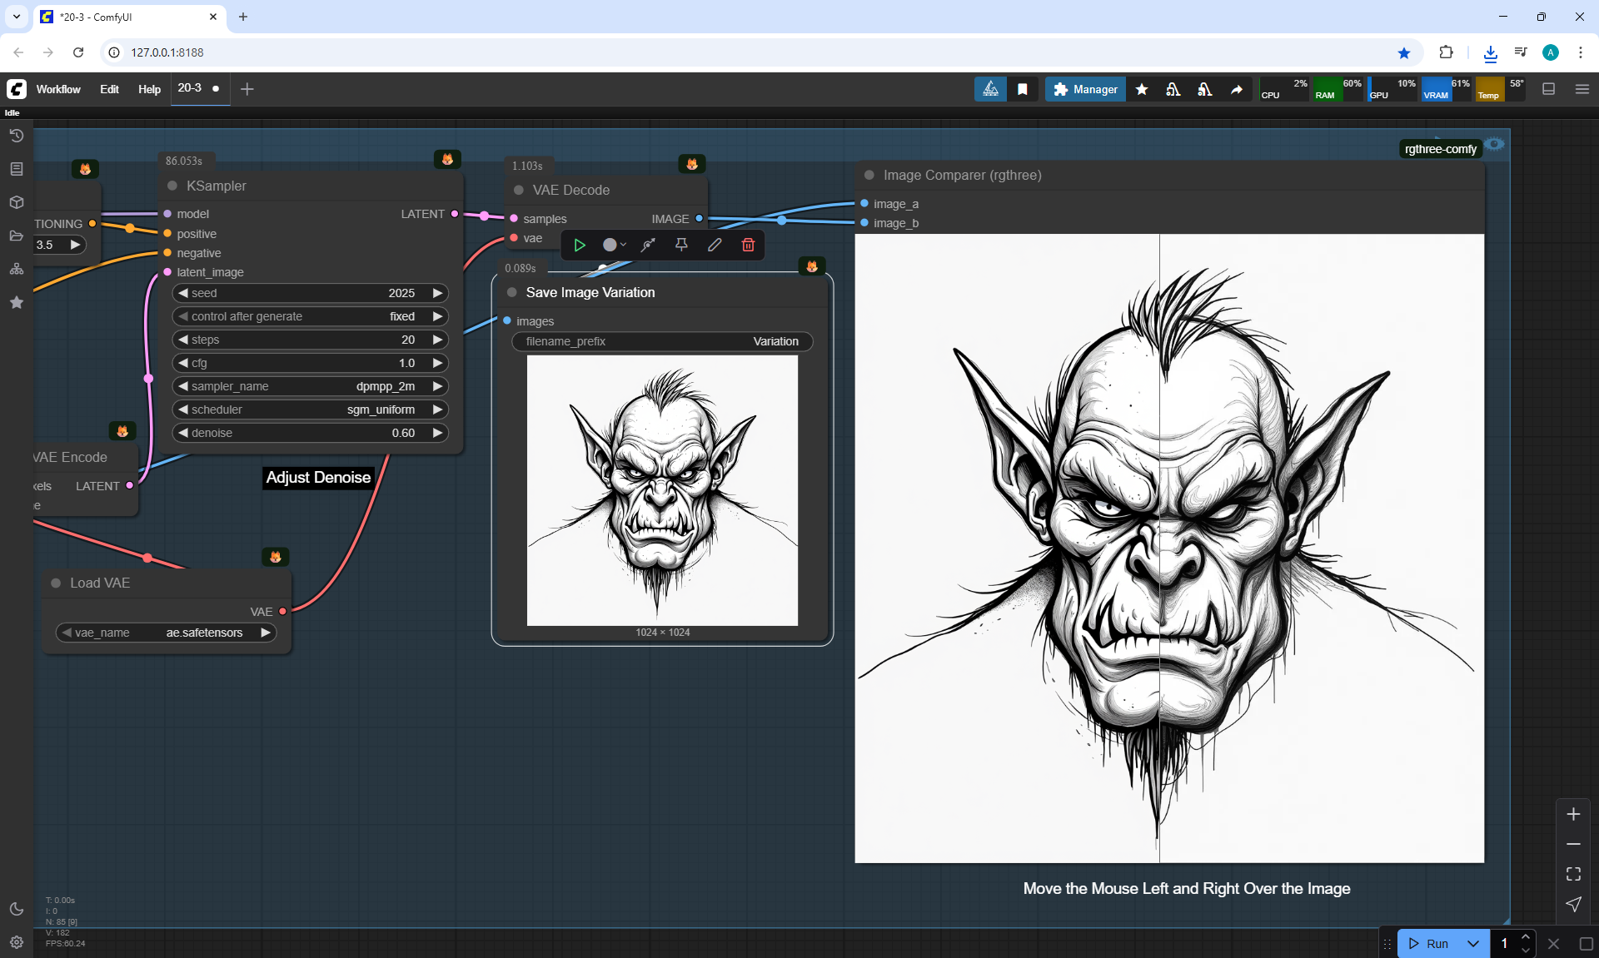Toggle the dark theme moon icon
Screen dimensions: 1599x958
17,909
